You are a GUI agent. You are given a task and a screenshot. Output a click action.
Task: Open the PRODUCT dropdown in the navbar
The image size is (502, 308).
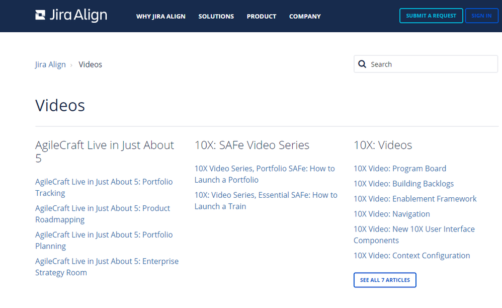(261, 16)
